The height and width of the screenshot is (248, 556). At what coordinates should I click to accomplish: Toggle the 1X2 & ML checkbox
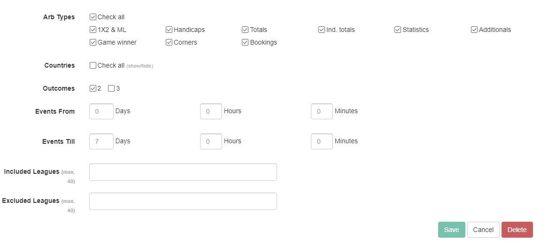click(x=93, y=30)
